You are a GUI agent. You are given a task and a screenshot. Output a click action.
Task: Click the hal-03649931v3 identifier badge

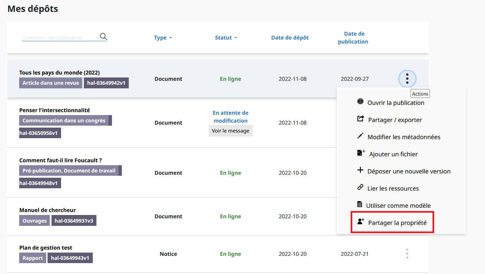click(74, 221)
